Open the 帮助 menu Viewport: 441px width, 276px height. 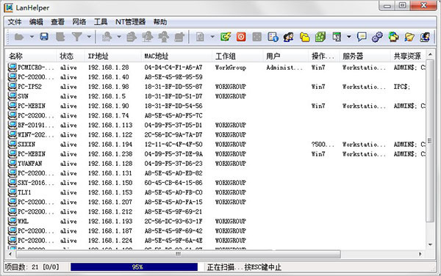pos(160,22)
